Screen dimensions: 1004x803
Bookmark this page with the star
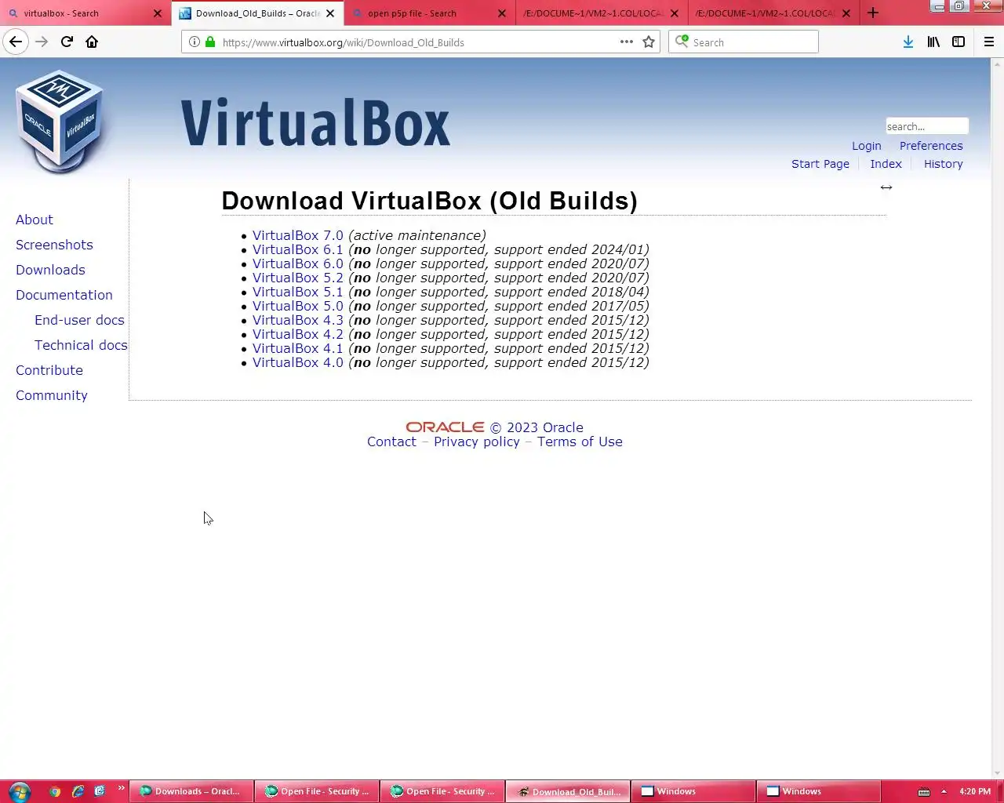649,42
